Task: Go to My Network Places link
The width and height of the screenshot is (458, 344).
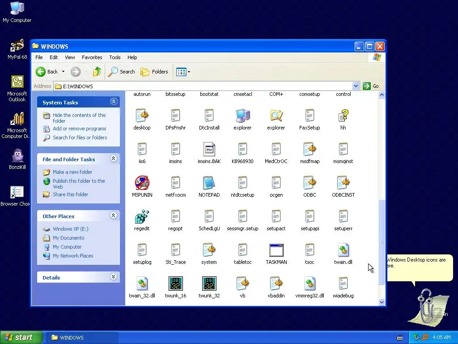Action: [73, 256]
